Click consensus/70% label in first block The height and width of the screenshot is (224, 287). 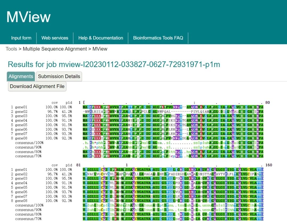point(28,156)
